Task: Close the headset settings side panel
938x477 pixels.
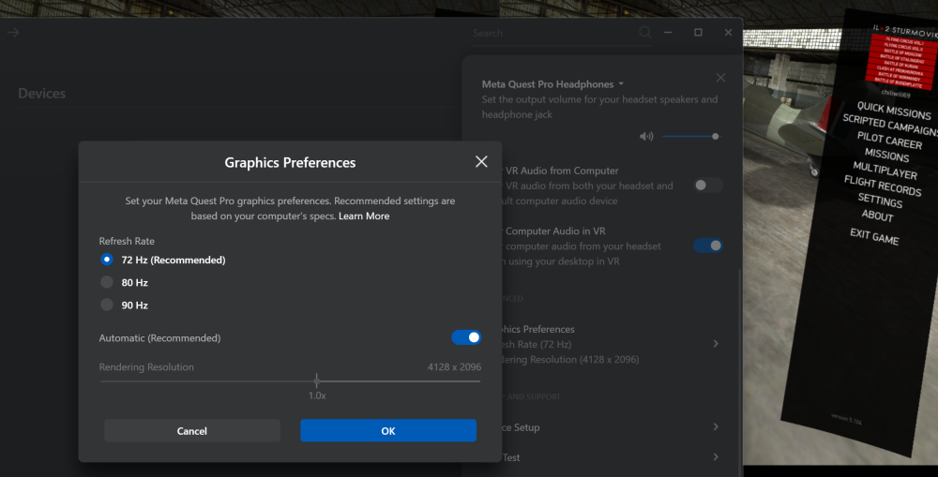Action: tap(720, 78)
